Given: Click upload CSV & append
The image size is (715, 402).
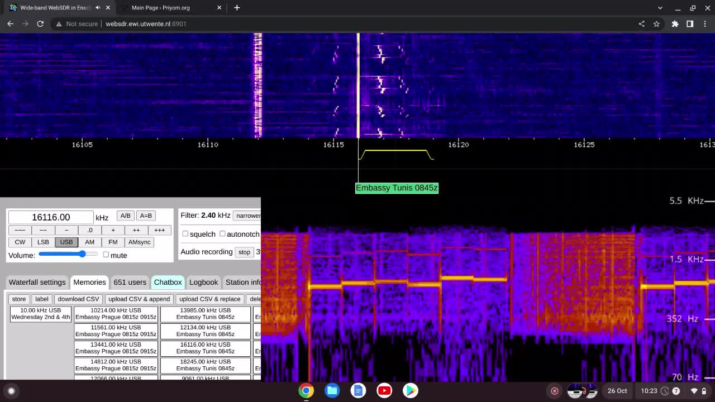Looking at the screenshot, I should [139, 299].
